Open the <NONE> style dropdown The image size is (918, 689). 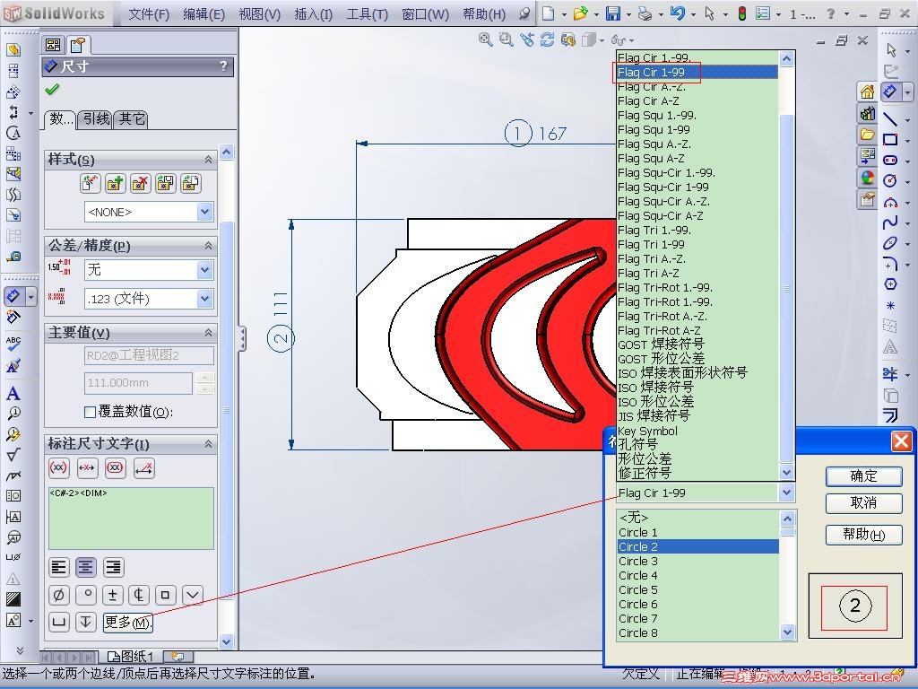[x=205, y=212]
